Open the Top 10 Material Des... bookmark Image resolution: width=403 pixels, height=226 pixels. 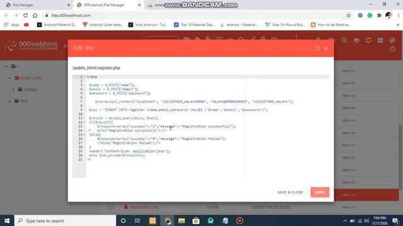click(194, 24)
